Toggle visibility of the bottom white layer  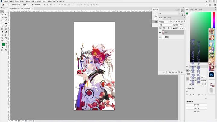160,37
